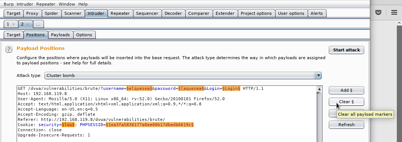Switch to the Proxy tab
402x142 pixels.
click(32, 13)
